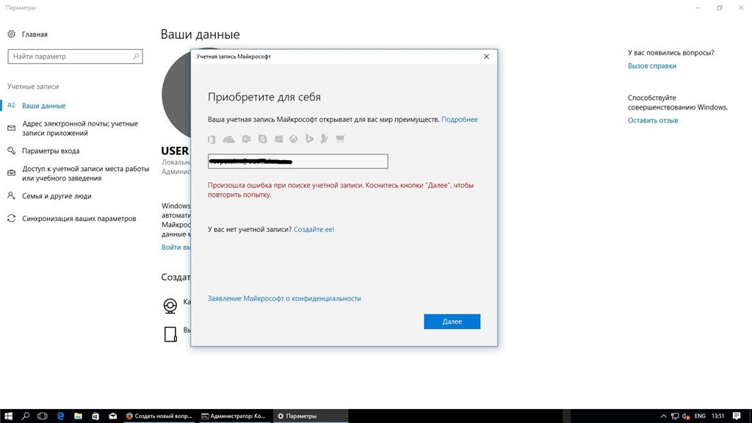Open File Explorer from taskbar
Image resolution: width=752 pixels, height=423 pixels.
78,416
